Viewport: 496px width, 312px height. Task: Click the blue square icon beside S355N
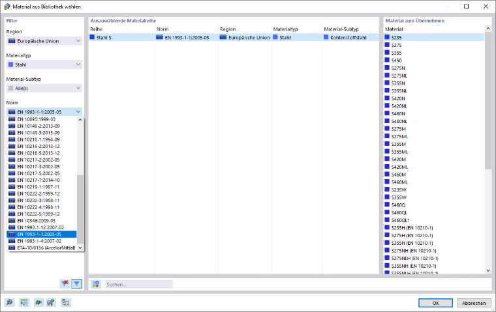387,83
